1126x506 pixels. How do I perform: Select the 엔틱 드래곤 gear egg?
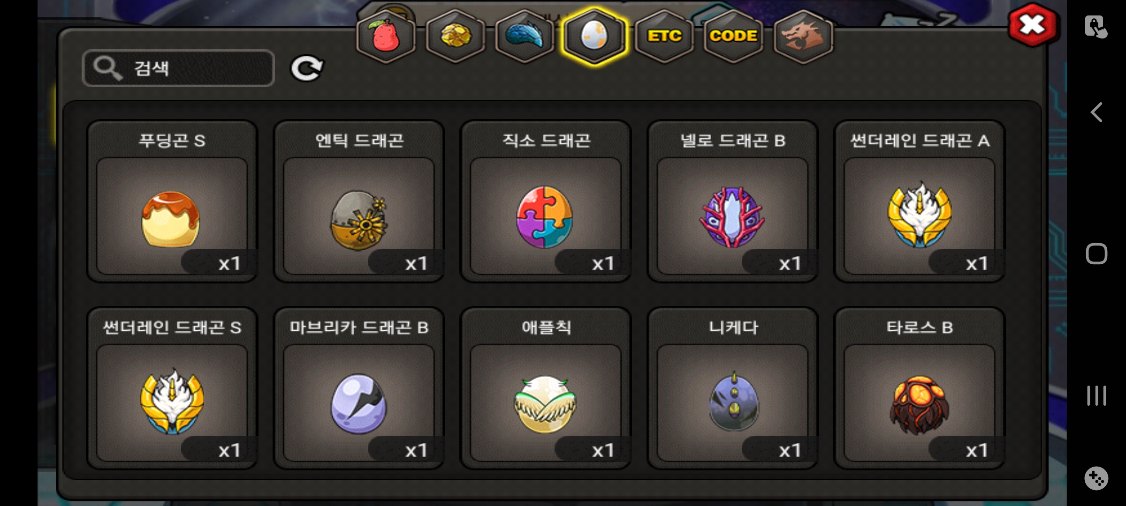(359, 201)
